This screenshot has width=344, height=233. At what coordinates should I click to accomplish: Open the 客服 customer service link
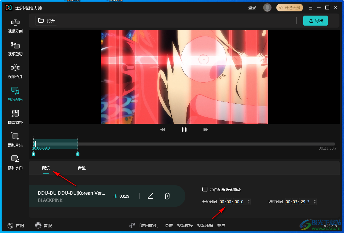[43, 225]
